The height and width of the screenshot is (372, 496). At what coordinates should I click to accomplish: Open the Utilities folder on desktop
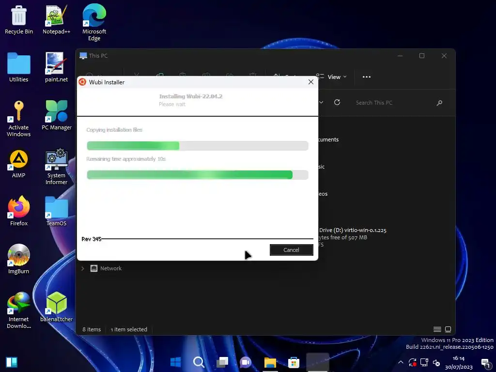click(19, 67)
